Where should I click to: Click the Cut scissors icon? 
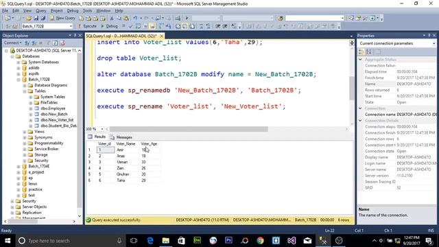[111, 19]
